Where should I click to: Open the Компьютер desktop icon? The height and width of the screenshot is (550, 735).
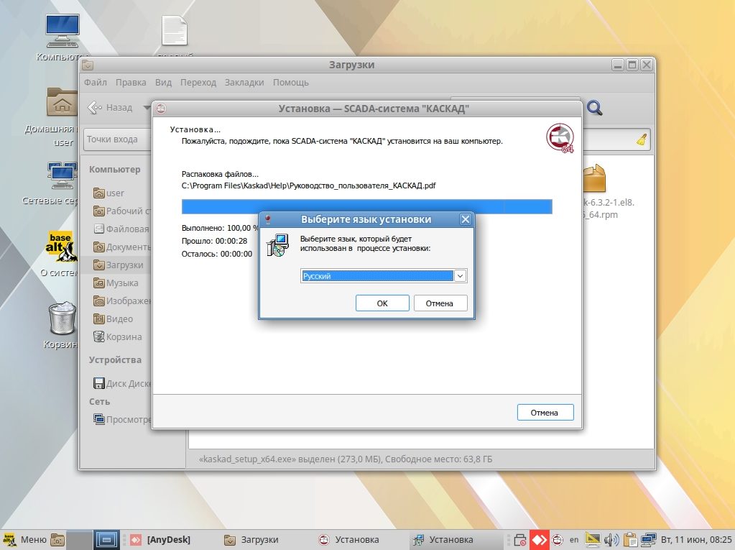tap(63, 32)
